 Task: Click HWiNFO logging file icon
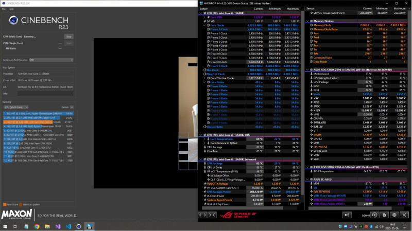384,215
